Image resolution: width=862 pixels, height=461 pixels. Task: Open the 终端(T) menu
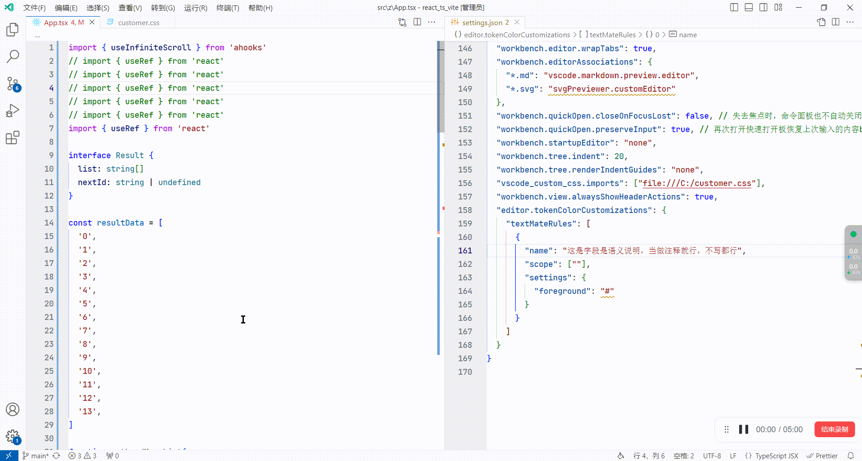pyautogui.click(x=228, y=8)
